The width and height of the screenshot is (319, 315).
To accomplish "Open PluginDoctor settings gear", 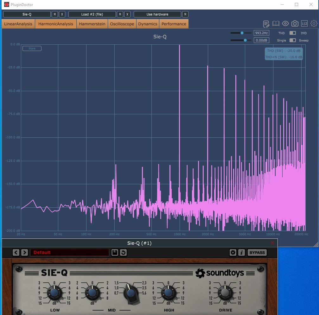I will click(314, 24).
